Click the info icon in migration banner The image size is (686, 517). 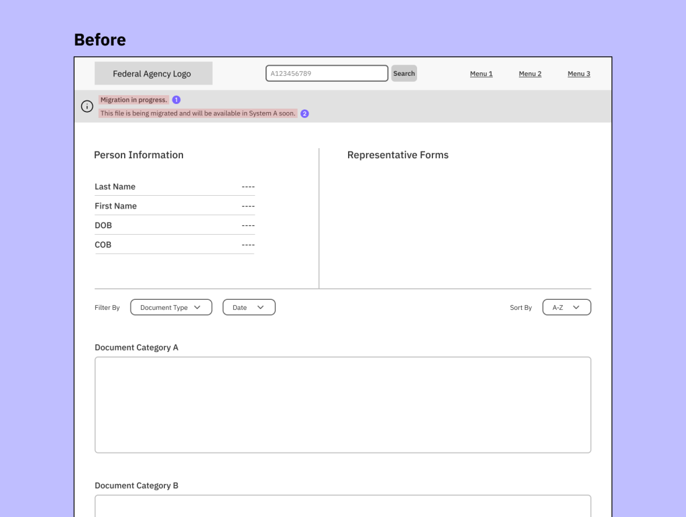[x=87, y=107]
